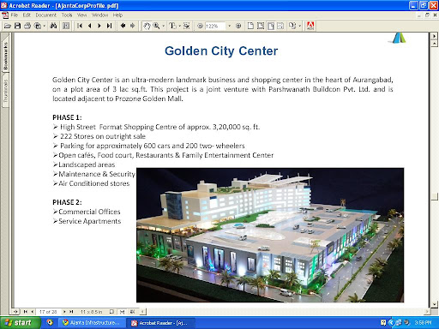Click the Windows start button

pos(20,323)
